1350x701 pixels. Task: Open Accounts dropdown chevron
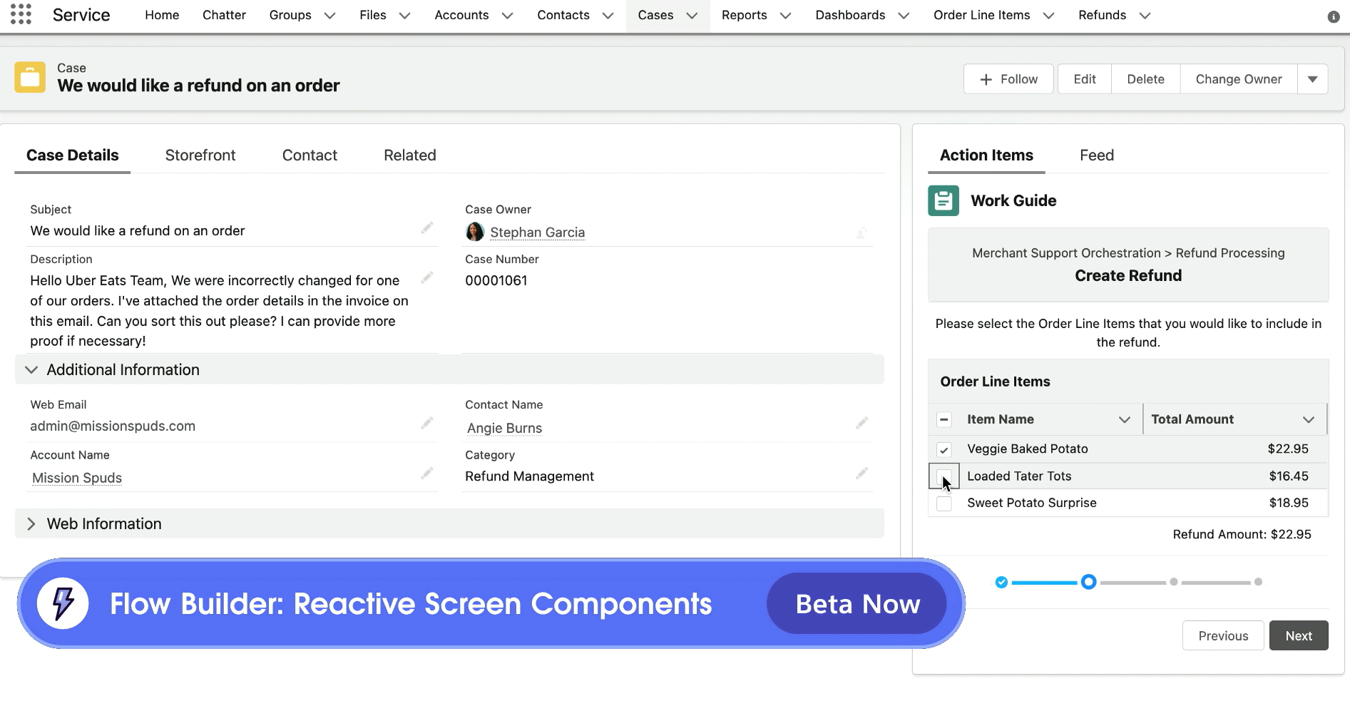pyautogui.click(x=507, y=16)
